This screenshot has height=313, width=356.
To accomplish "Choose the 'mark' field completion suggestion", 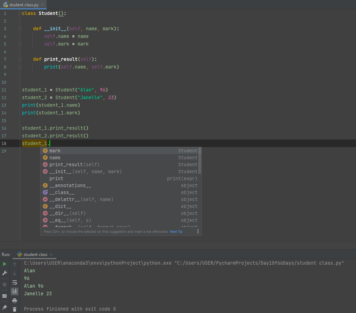I will point(119,151).
